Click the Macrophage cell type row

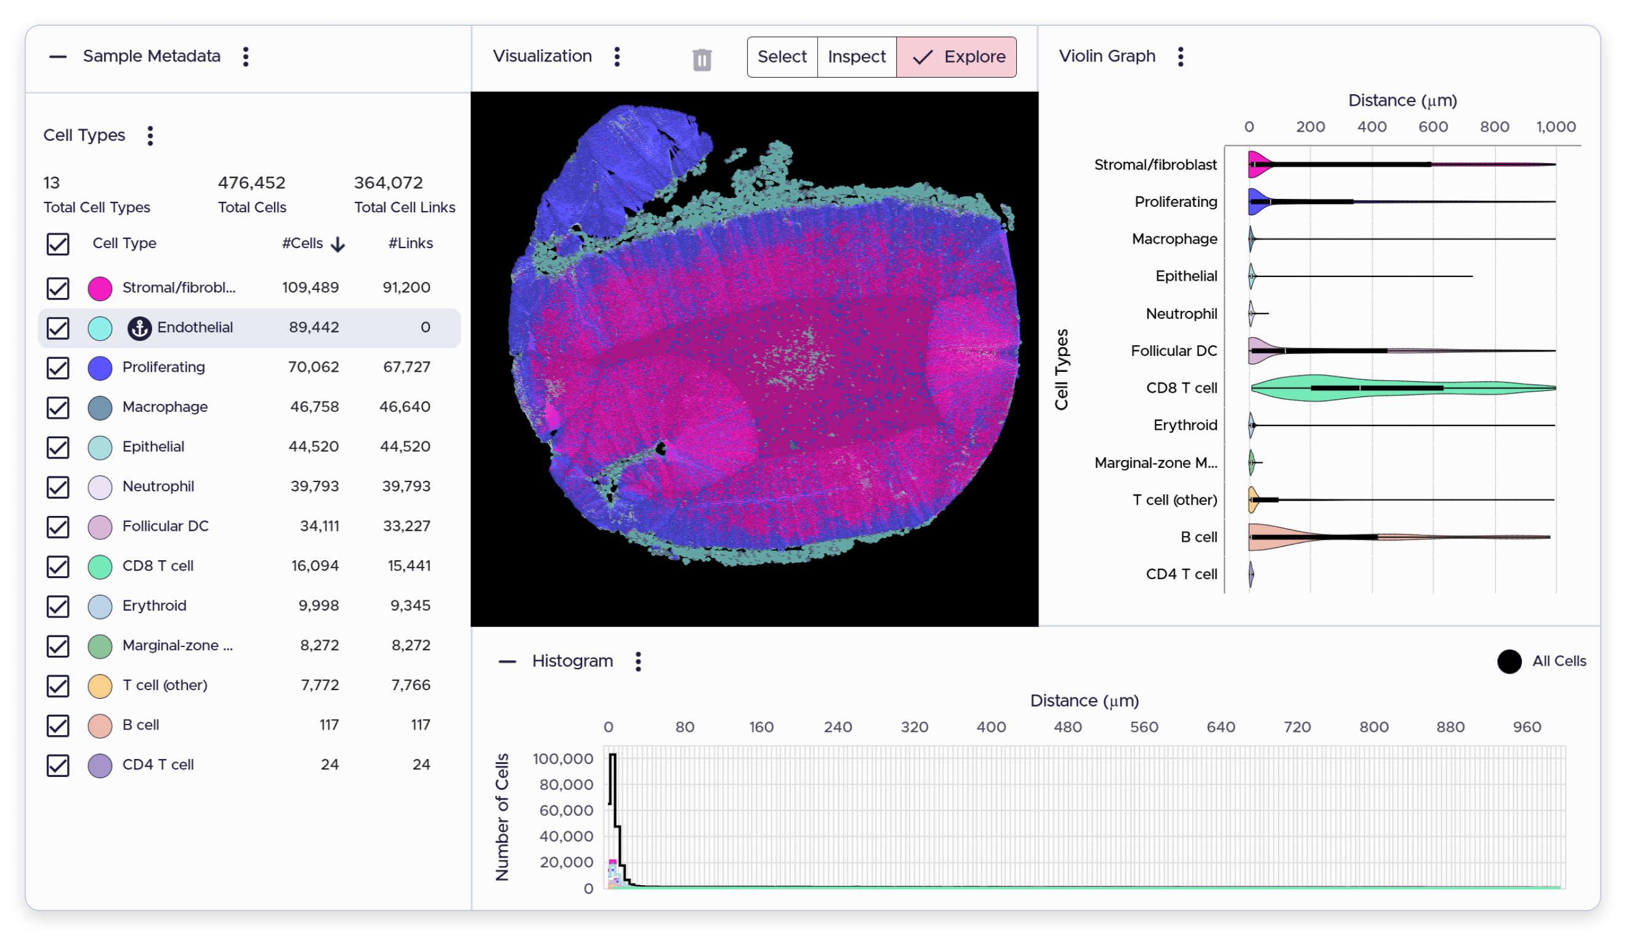(x=250, y=408)
